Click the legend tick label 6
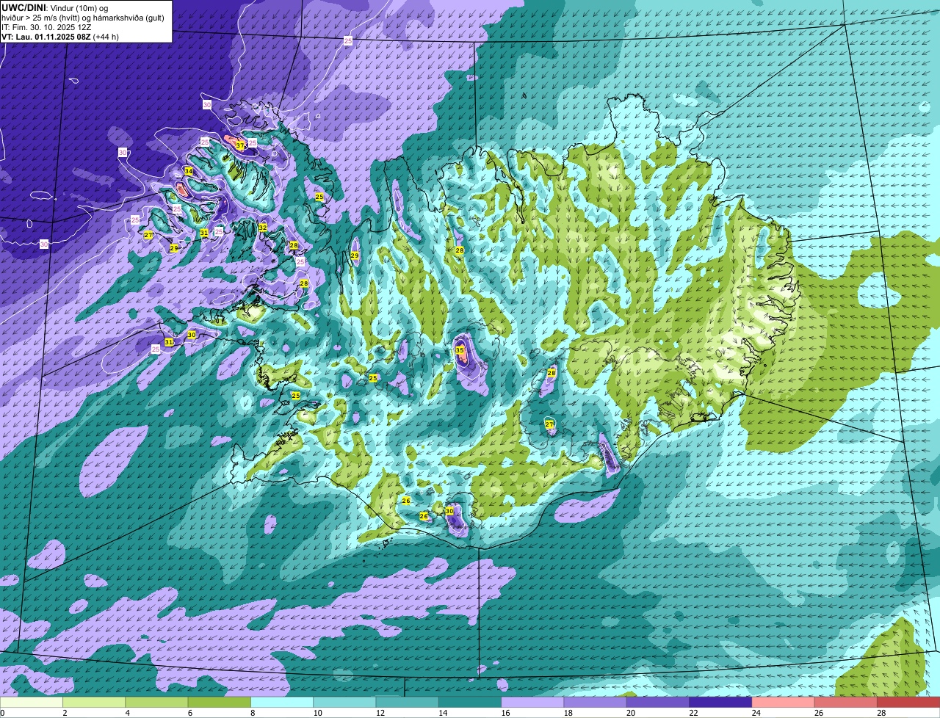The height and width of the screenshot is (718, 940). pos(189,713)
